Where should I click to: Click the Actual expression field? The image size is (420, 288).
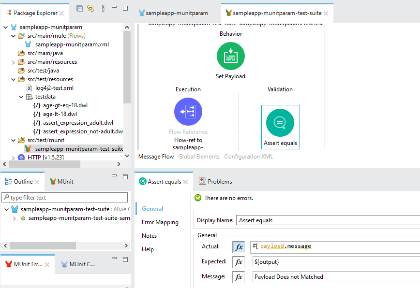pyautogui.click(x=335, y=247)
